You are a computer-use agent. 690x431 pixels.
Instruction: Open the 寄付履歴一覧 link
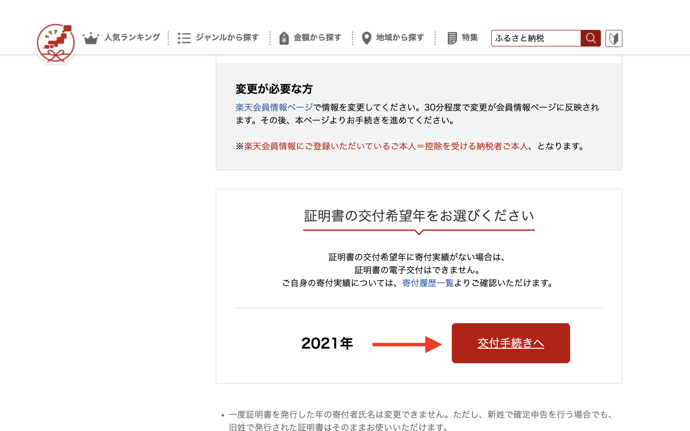[428, 283]
